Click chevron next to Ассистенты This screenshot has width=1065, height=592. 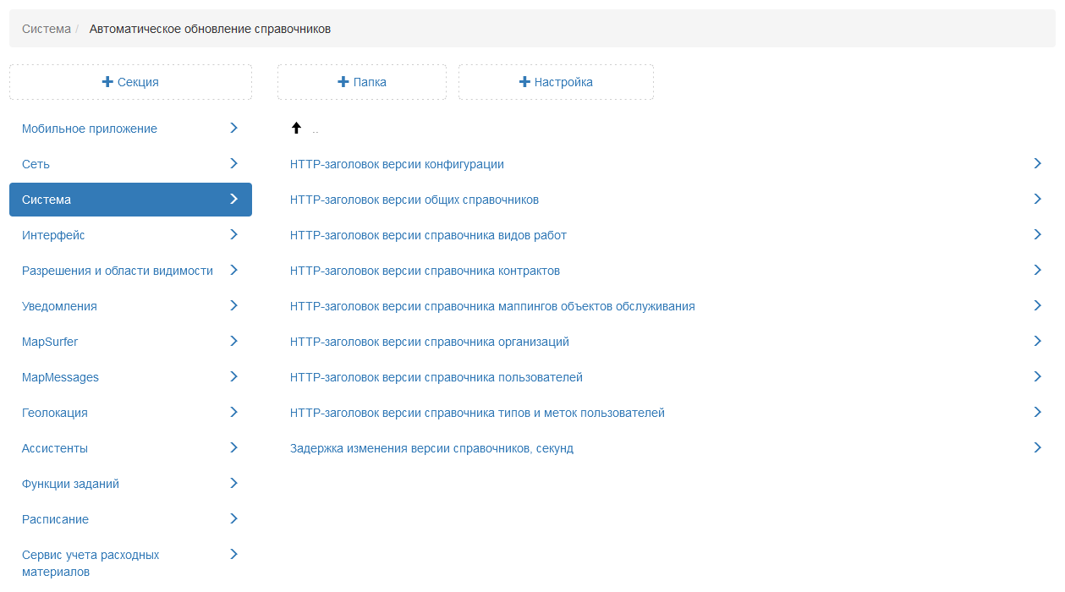point(234,447)
